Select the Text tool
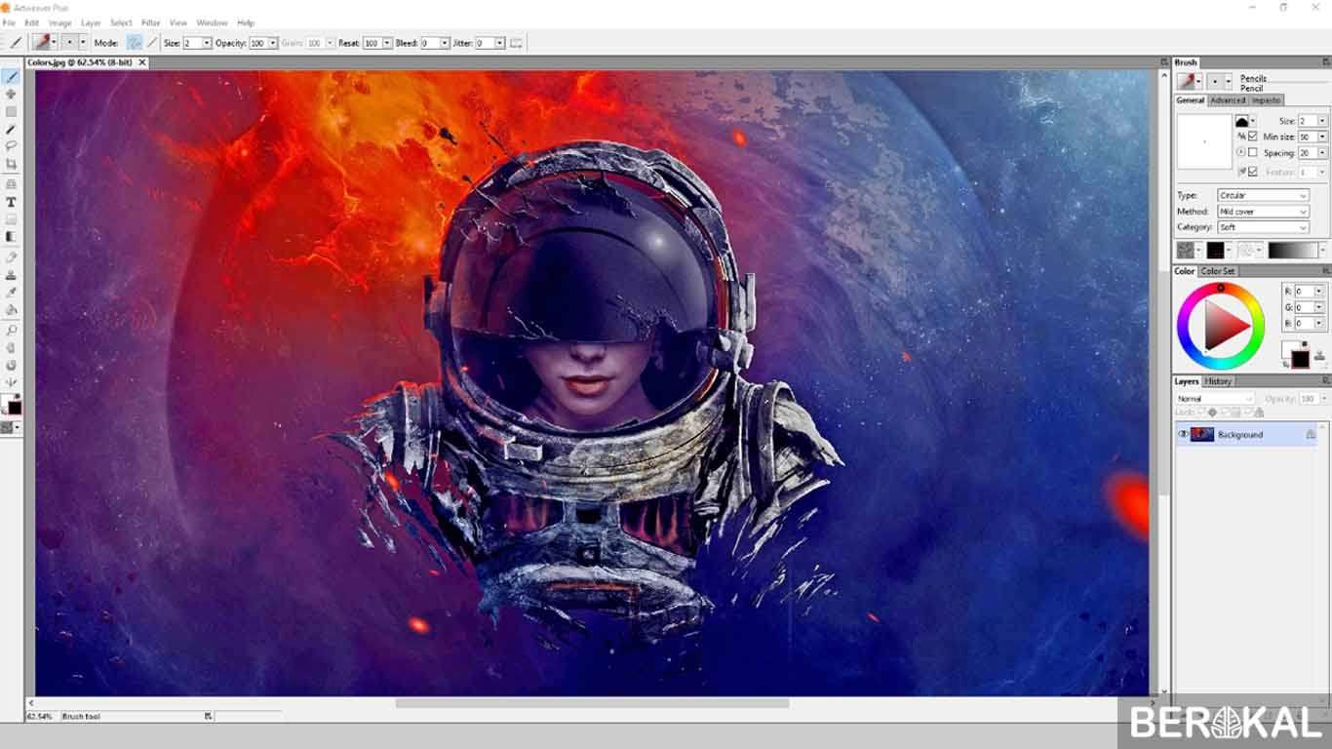 tap(11, 202)
